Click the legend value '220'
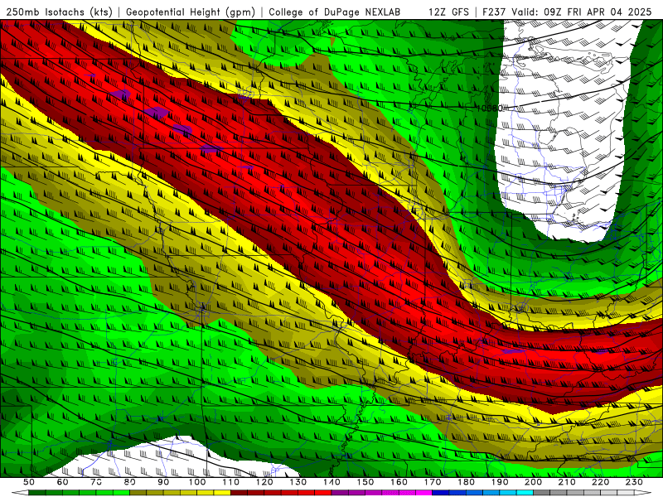Image resolution: width=663 pixels, height=497 pixels. [x=600, y=482]
